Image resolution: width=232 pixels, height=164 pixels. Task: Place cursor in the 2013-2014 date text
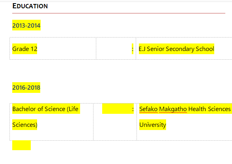coord(26,25)
